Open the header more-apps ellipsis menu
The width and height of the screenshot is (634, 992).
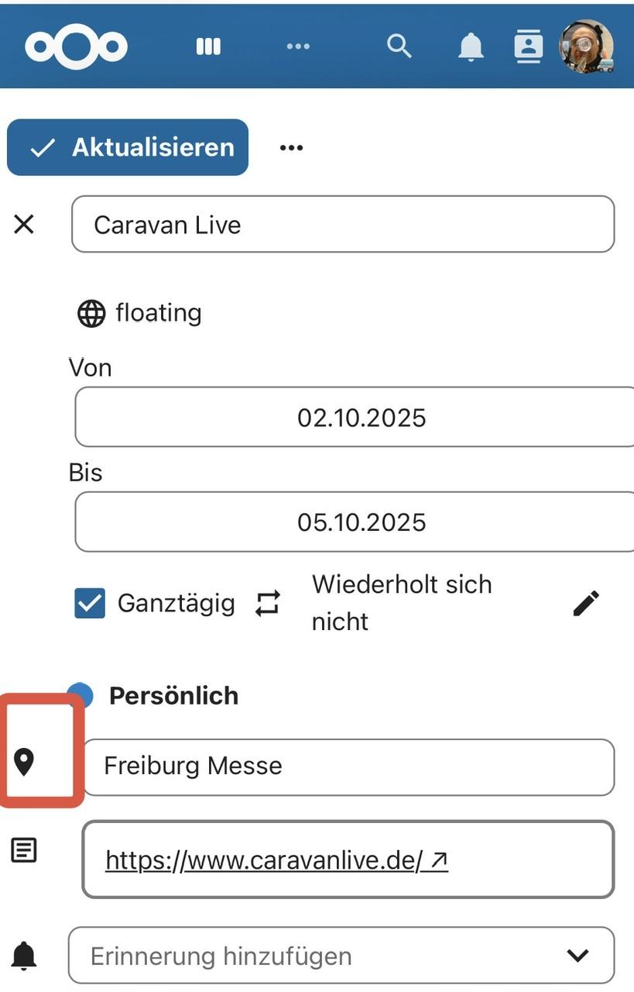(x=298, y=46)
